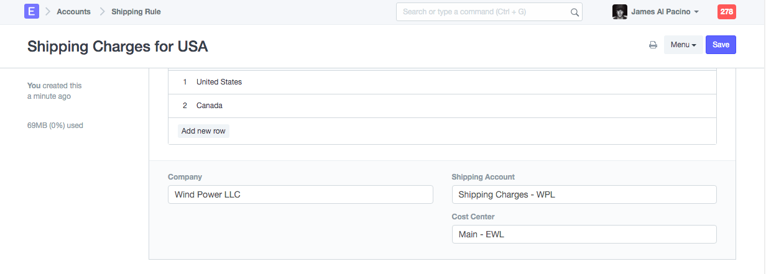The width and height of the screenshot is (766, 274).
Task: Expand the James Al Pacino user menu
Action: 665,12
